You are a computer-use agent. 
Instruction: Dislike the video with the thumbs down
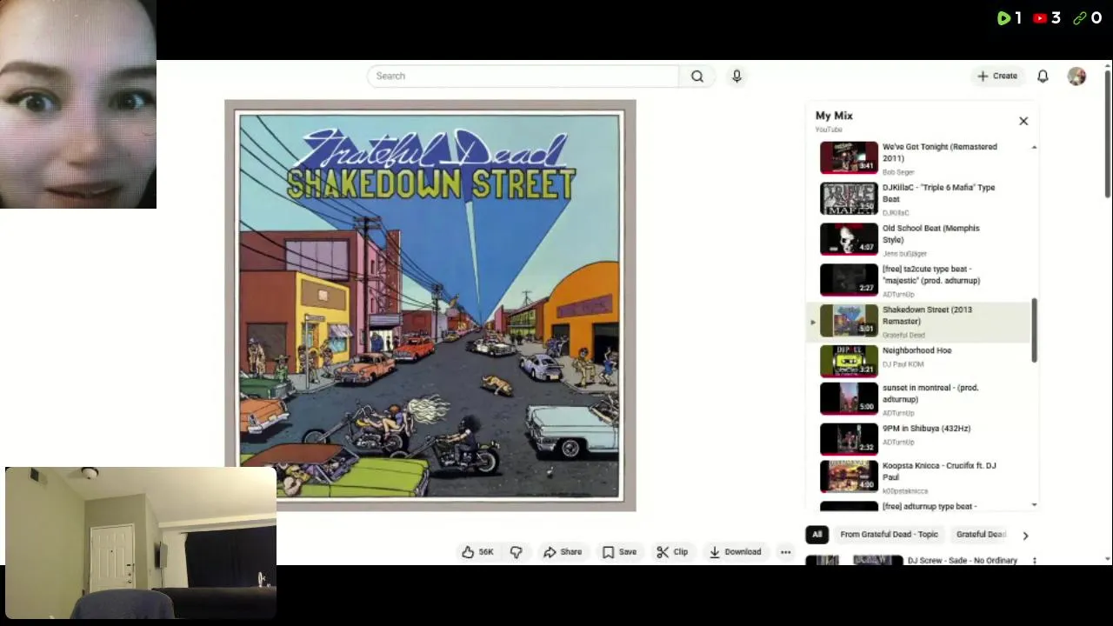coord(517,552)
